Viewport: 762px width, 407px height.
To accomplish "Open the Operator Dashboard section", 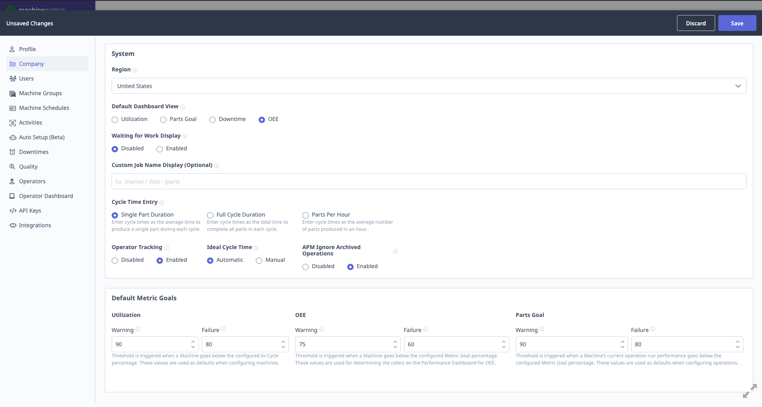I will click(46, 196).
